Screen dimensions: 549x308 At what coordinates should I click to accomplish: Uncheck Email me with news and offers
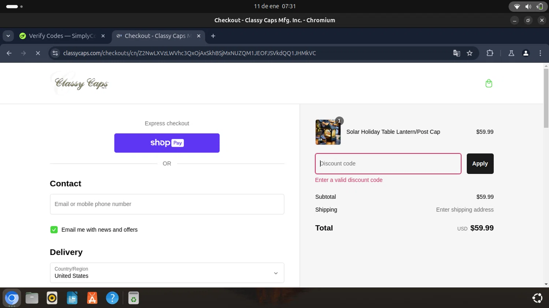pyautogui.click(x=54, y=230)
